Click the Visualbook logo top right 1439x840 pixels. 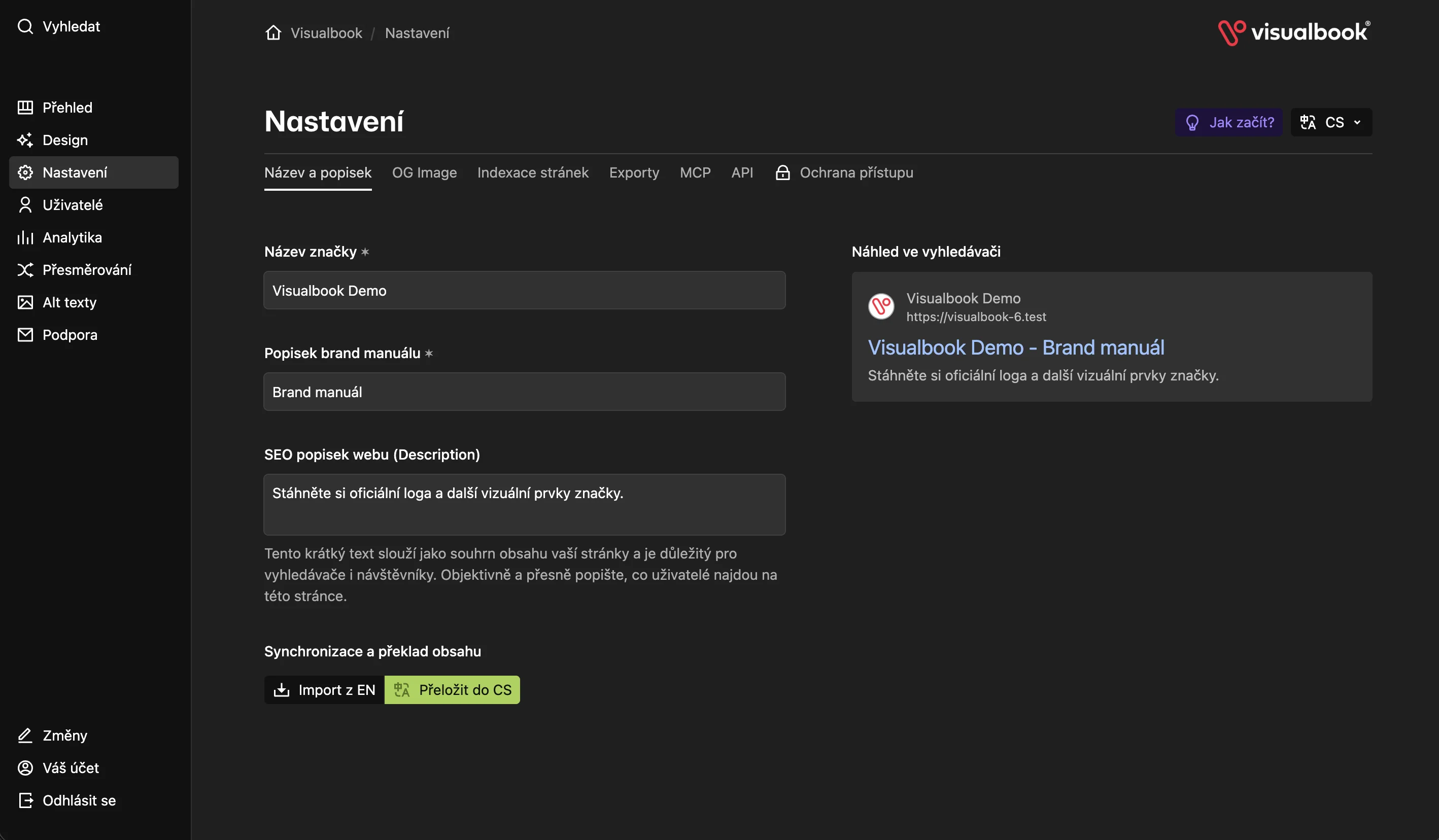(x=1294, y=32)
